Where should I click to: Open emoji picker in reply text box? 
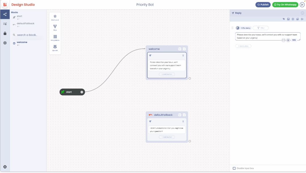[288, 40]
